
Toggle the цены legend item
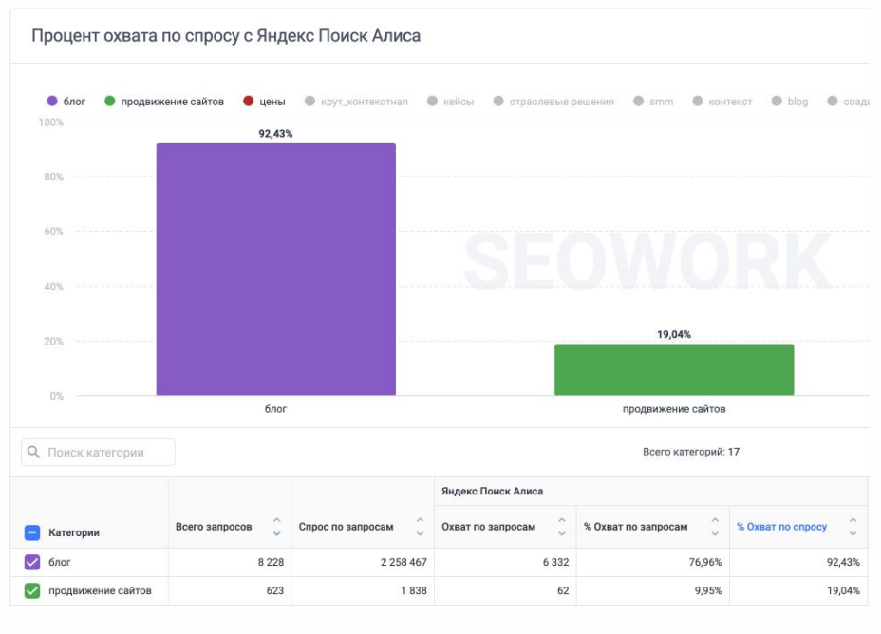point(264,102)
